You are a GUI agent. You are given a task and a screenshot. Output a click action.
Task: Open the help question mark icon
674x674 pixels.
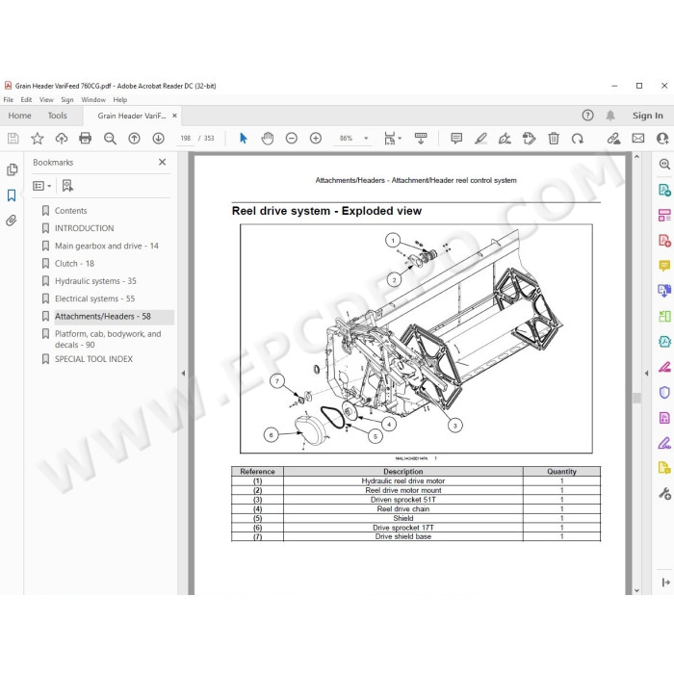(587, 116)
